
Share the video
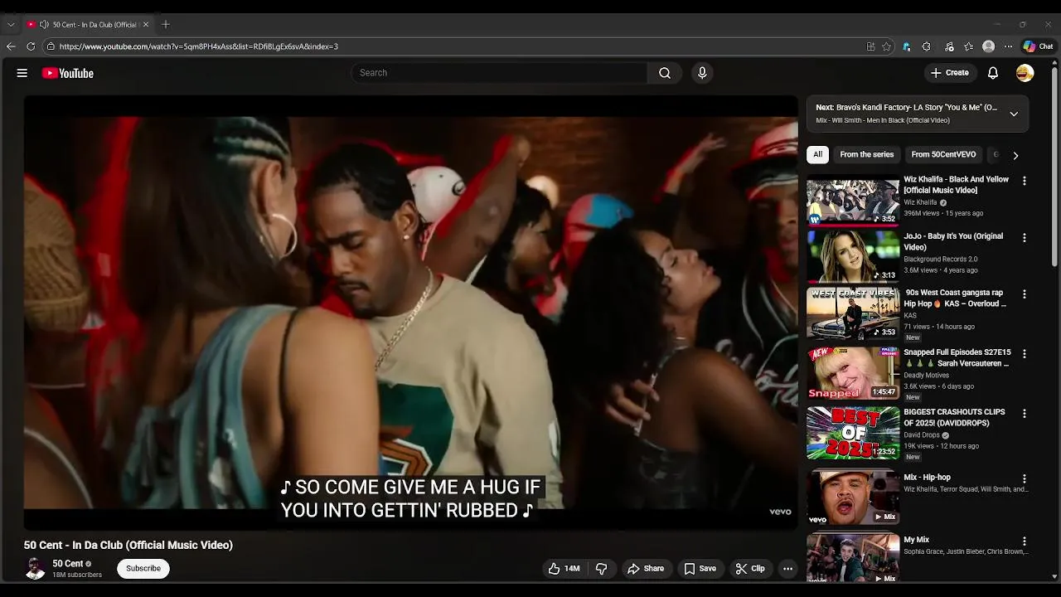coord(645,569)
